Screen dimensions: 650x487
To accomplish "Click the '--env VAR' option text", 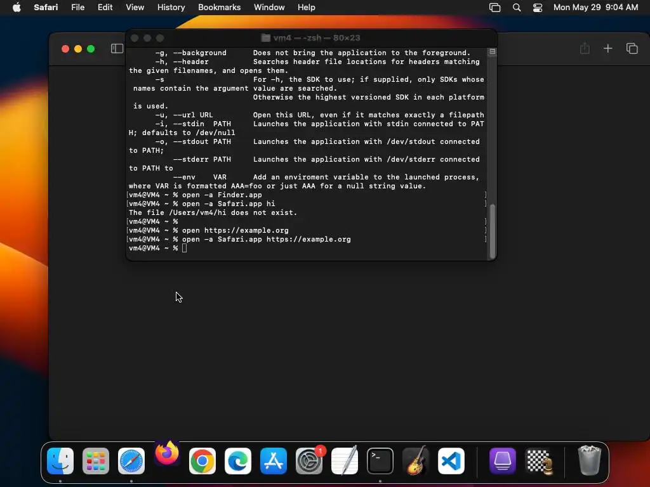I will pos(200,177).
